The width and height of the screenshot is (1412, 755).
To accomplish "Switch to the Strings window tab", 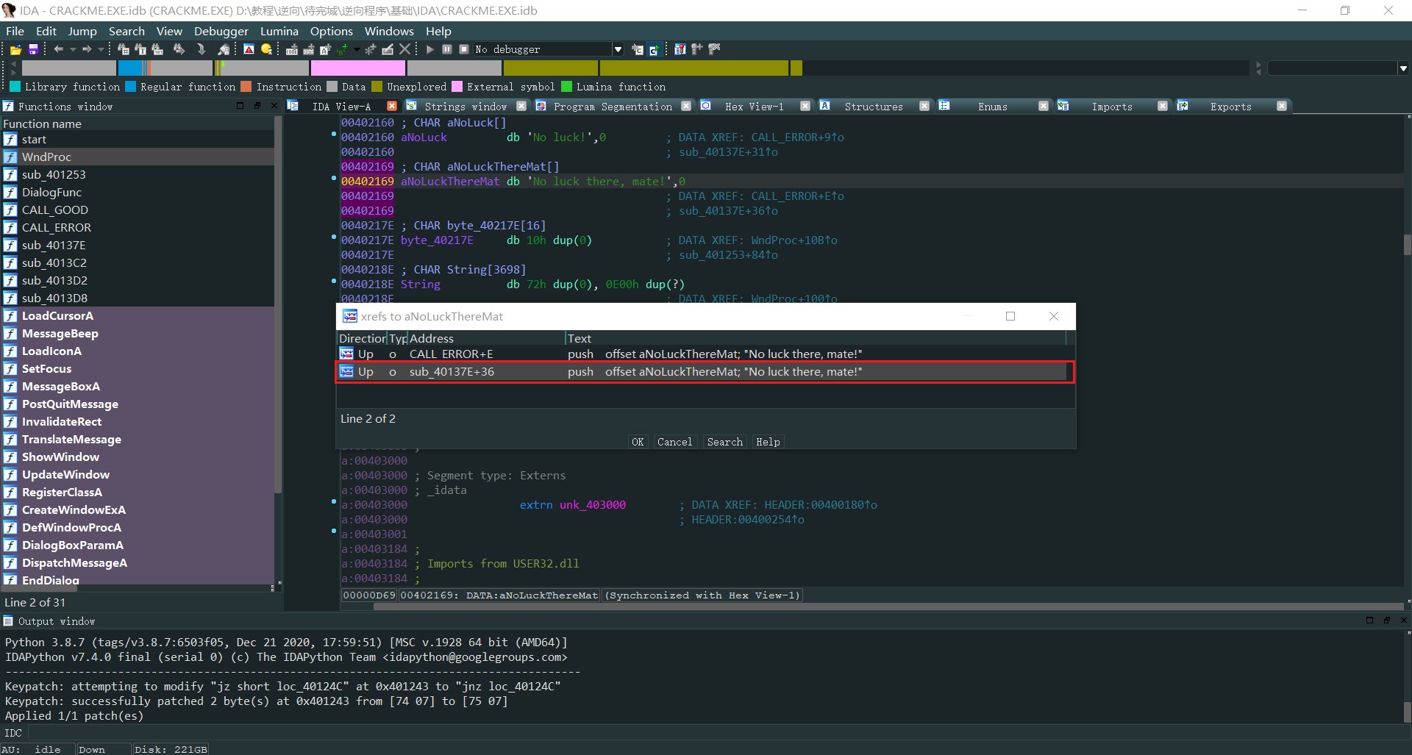I will 465,107.
